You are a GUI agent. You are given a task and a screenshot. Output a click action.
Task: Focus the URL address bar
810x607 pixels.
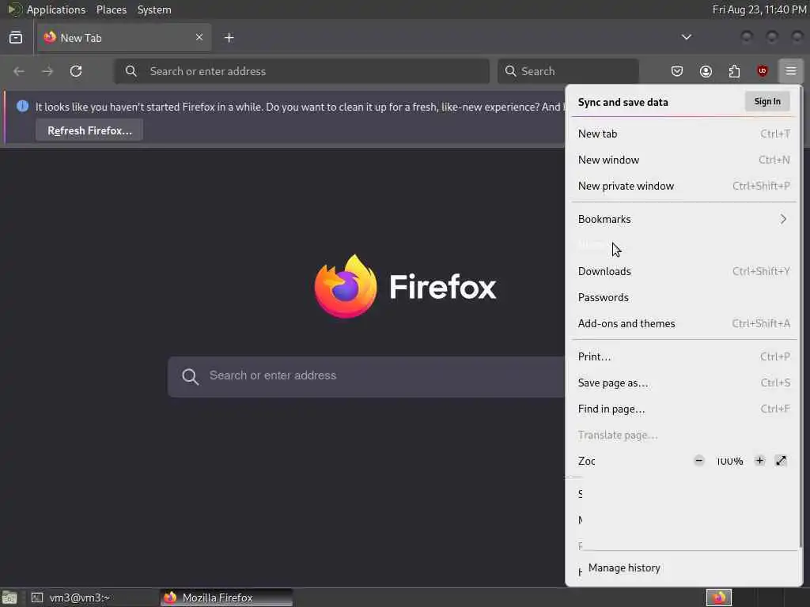(301, 71)
